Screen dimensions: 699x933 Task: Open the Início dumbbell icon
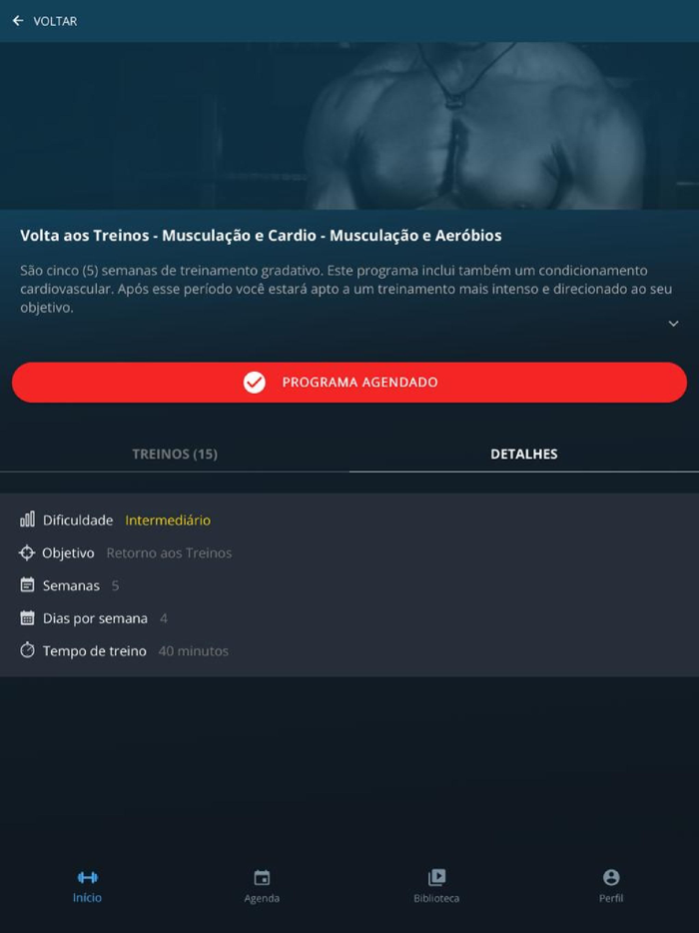[x=88, y=877]
